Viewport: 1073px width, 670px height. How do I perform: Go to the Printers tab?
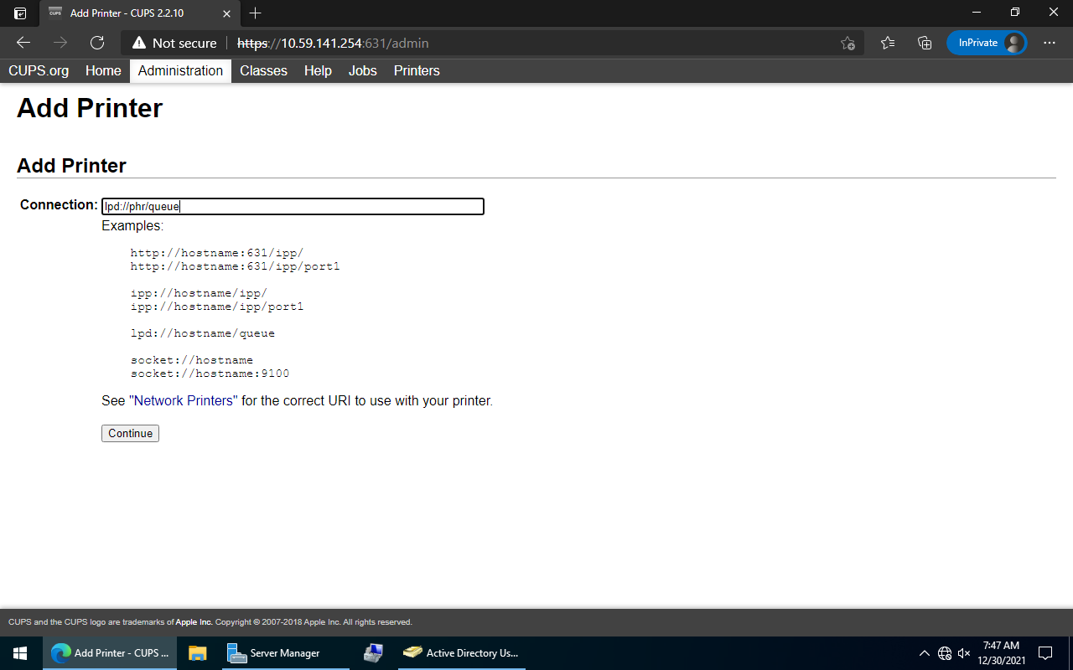[417, 71]
